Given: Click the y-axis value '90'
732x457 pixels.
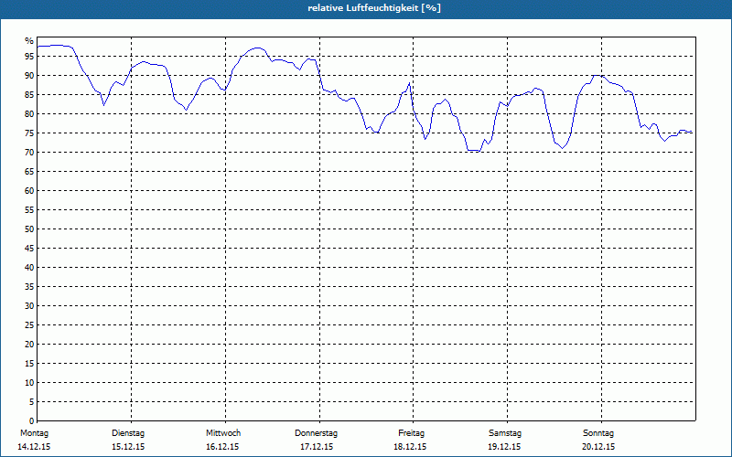Looking at the screenshot, I should (29, 76).
